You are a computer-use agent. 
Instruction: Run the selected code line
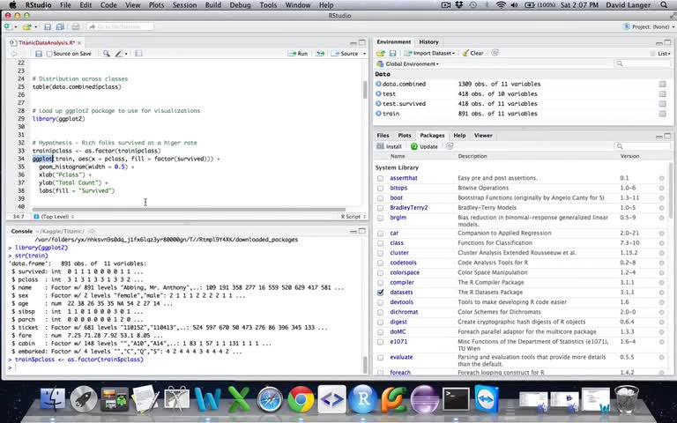pyautogui.click(x=298, y=54)
